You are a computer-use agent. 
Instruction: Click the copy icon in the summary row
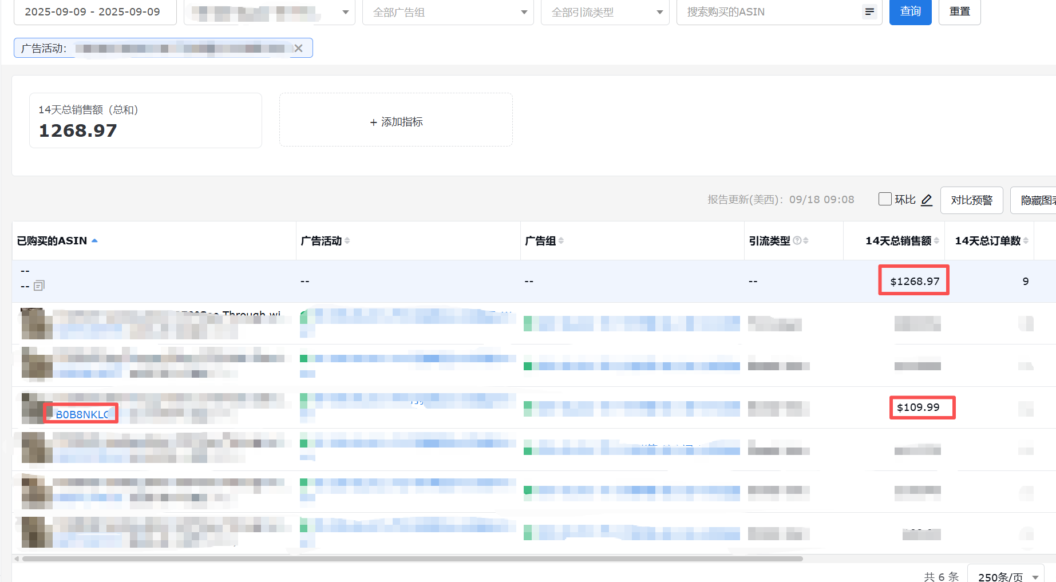click(39, 286)
